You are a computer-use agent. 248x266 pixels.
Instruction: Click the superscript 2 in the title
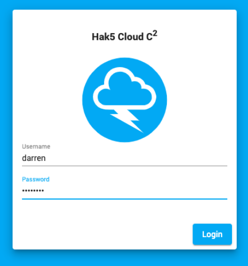[x=155, y=34]
